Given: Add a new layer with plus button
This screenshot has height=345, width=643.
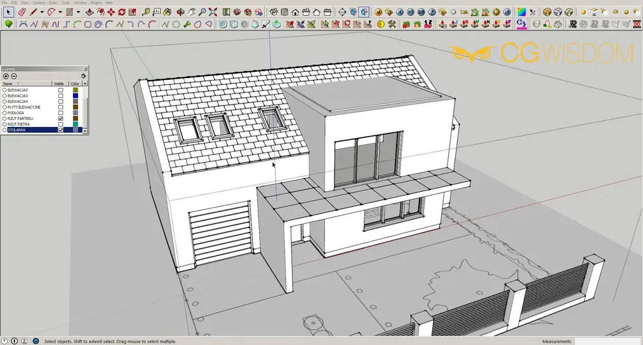Looking at the screenshot, I should click(x=6, y=76).
